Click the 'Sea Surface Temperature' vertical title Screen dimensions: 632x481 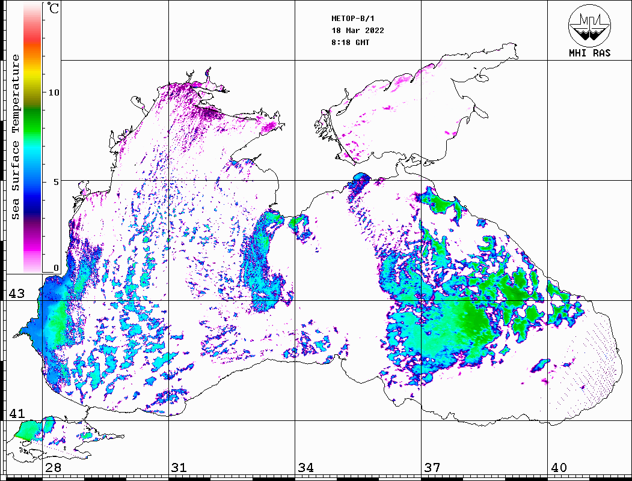coord(15,138)
